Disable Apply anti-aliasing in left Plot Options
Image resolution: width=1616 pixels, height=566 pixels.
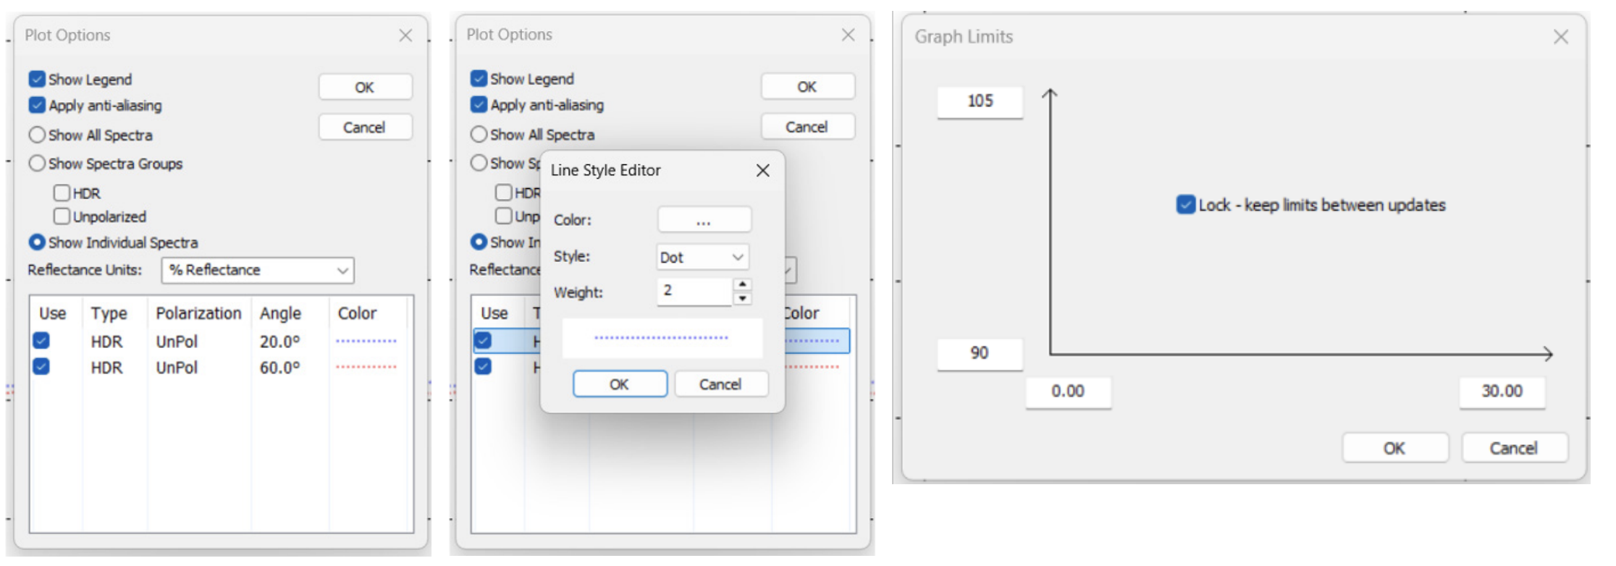[38, 105]
